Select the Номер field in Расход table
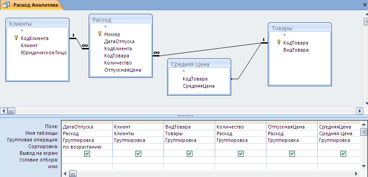This screenshot has height=177, width=368. pyautogui.click(x=112, y=34)
